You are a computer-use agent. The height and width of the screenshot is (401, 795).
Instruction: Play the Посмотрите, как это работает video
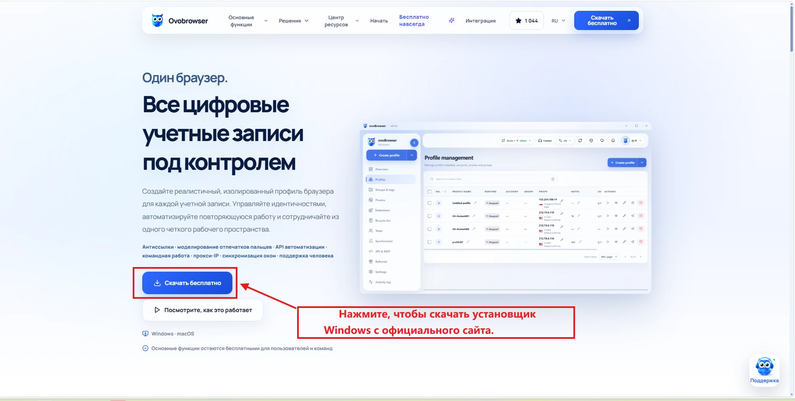[x=203, y=310]
